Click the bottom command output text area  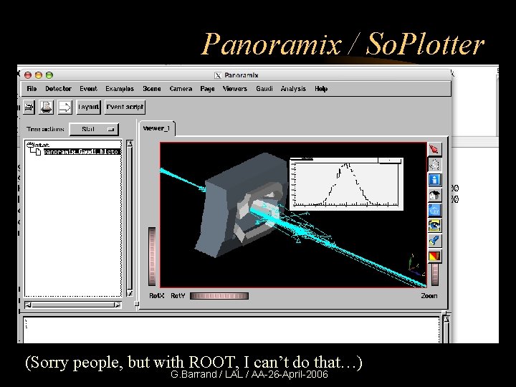tap(231, 330)
